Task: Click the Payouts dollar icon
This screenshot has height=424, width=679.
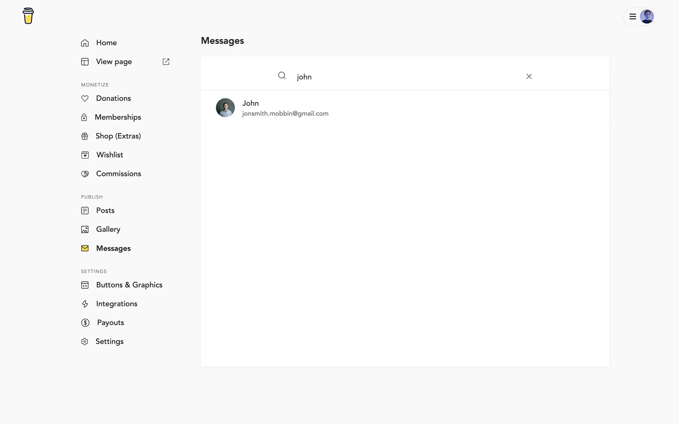Action: point(85,323)
